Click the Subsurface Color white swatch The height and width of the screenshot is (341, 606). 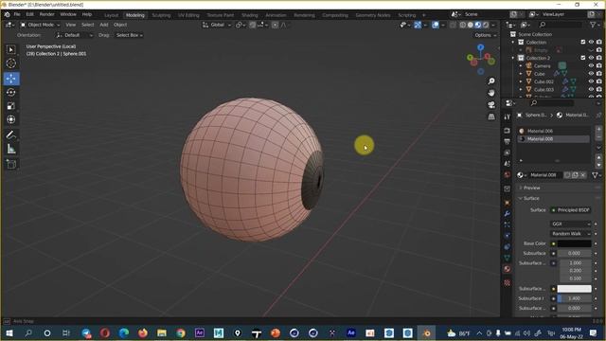pyautogui.click(x=575, y=289)
